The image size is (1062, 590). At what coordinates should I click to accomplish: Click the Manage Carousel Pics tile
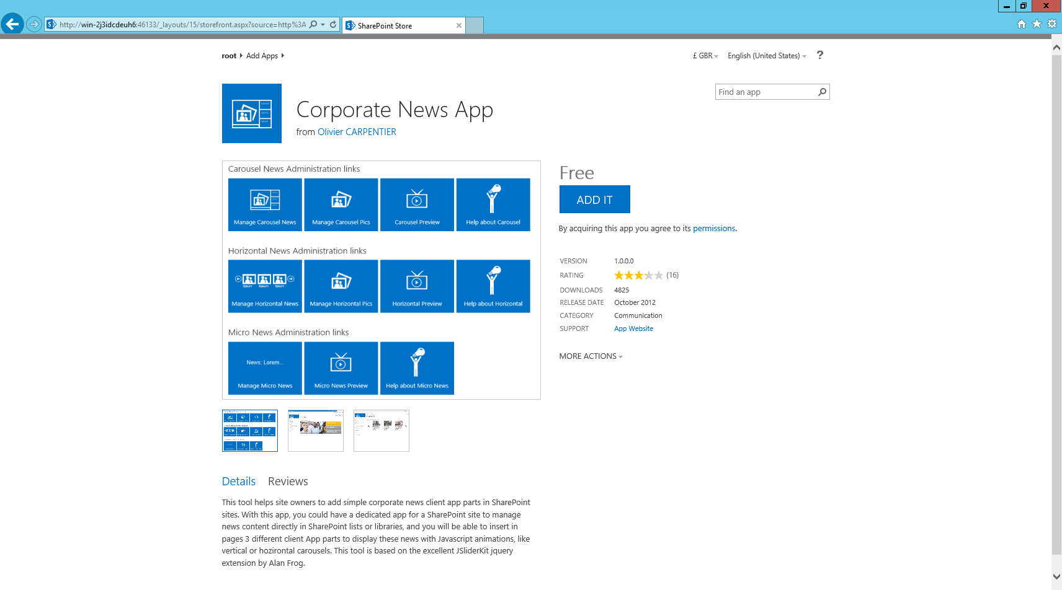coord(341,205)
